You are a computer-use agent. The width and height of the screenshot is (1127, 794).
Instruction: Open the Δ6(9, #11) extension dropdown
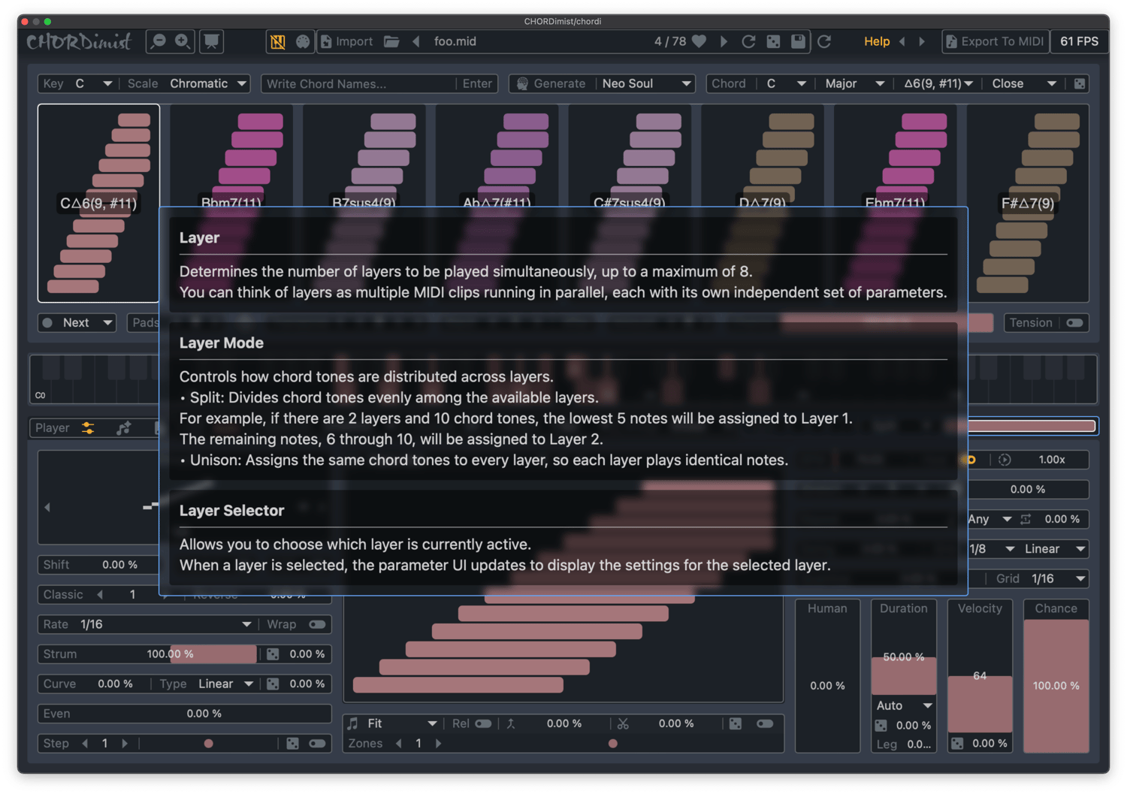coord(938,83)
